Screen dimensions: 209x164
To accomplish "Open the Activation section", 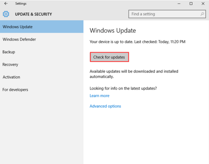I will (42, 77).
